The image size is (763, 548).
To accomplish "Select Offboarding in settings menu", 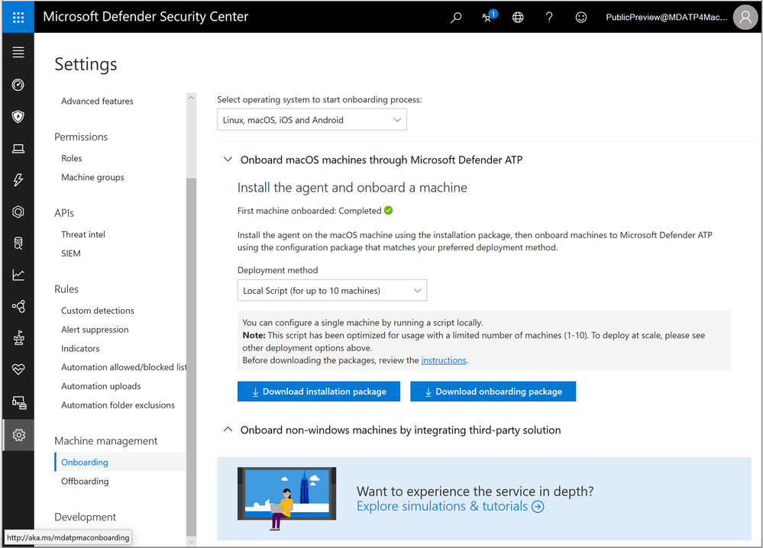I will coord(85,481).
